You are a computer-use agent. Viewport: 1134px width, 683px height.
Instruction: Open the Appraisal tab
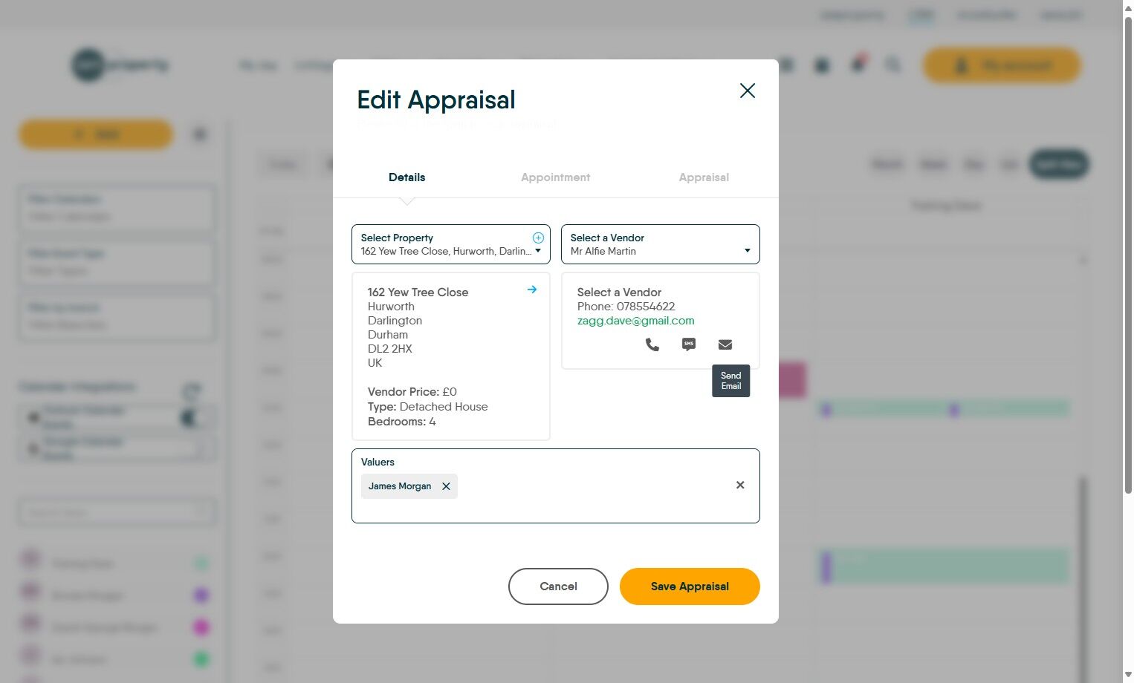coord(703,177)
